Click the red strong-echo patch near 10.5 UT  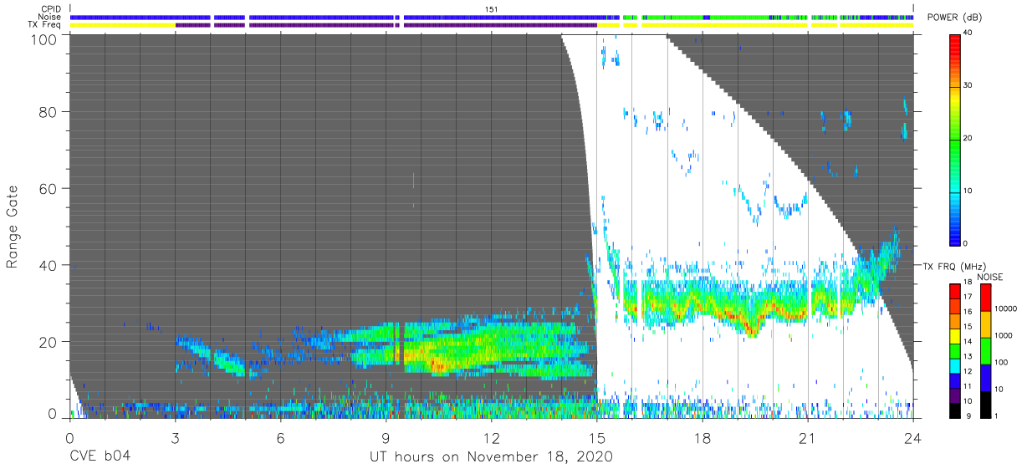click(x=437, y=364)
